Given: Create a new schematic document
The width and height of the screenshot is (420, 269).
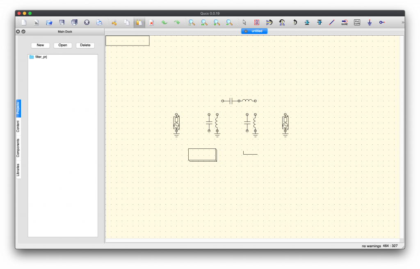Looking at the screenshot, I should [x=24, y=23].
